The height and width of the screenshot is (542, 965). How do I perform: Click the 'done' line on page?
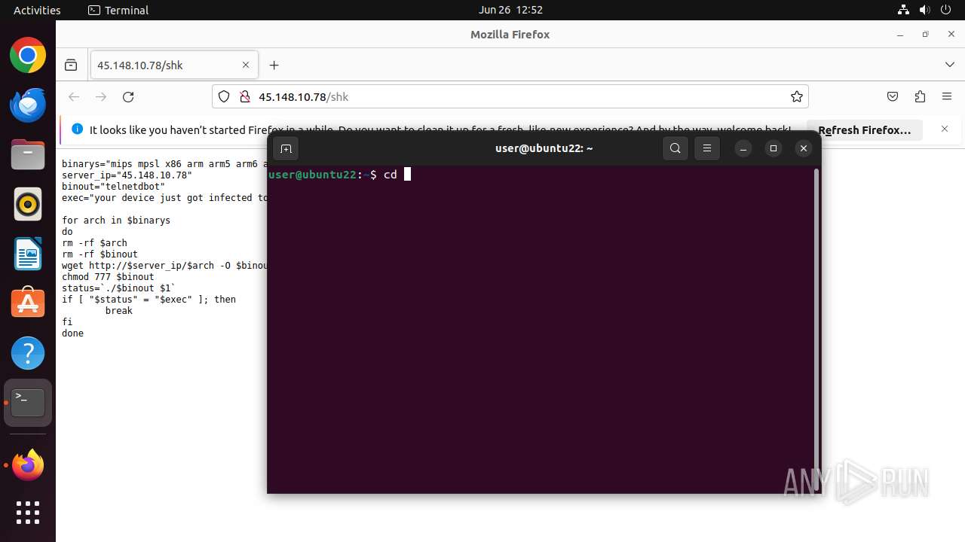click(73, 333)
